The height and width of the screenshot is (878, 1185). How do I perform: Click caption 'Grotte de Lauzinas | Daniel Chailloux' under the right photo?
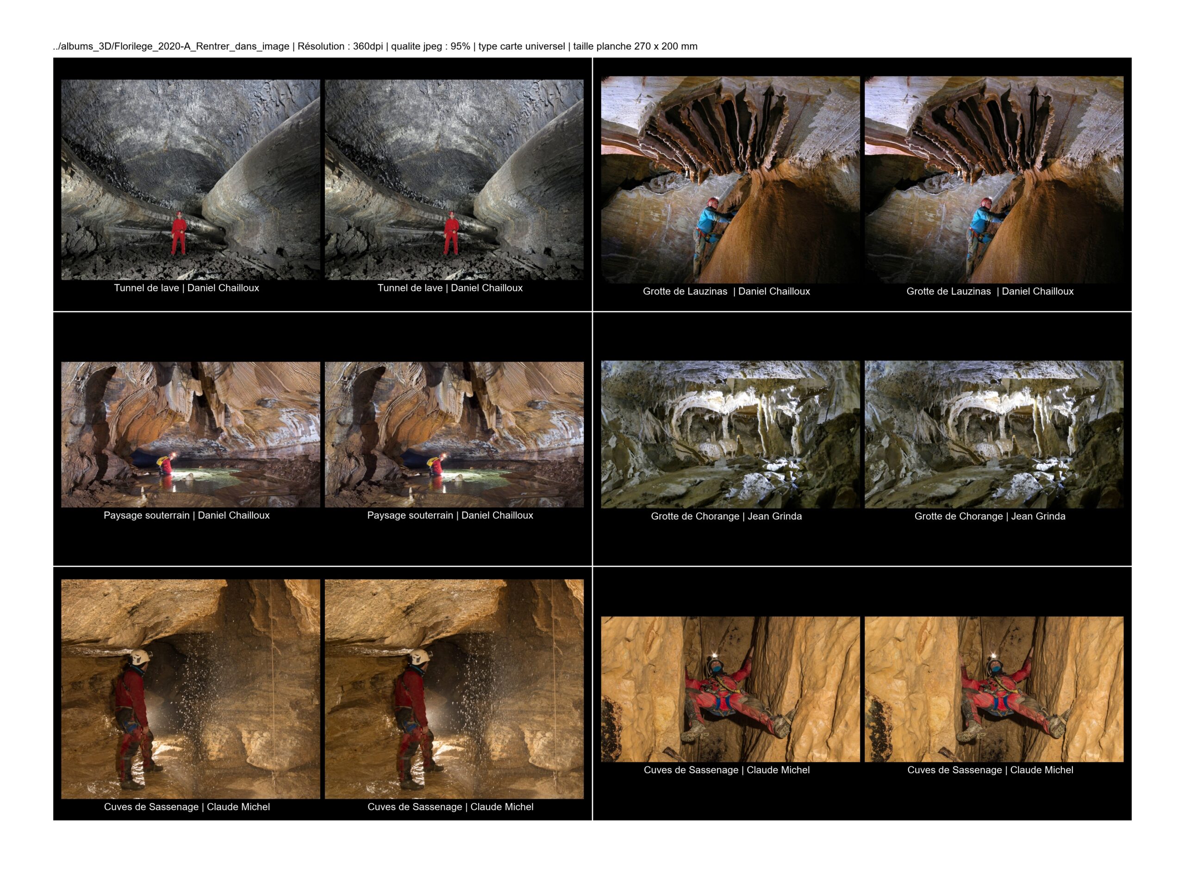click(990, 291)
